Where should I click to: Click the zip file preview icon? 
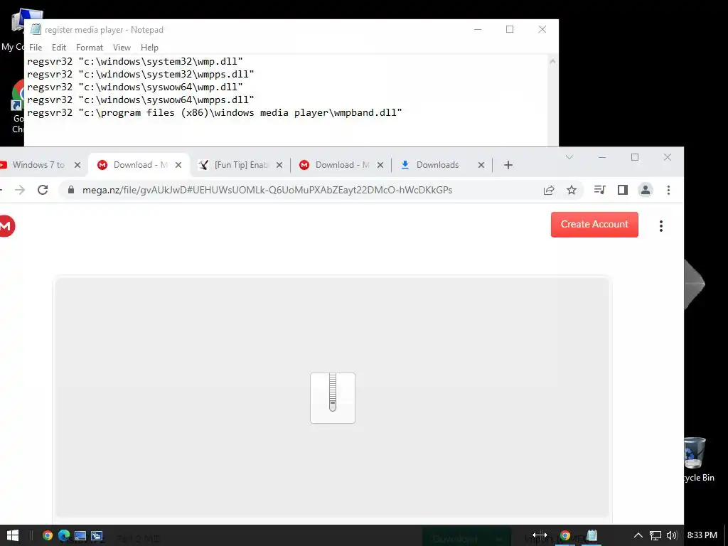333,398
